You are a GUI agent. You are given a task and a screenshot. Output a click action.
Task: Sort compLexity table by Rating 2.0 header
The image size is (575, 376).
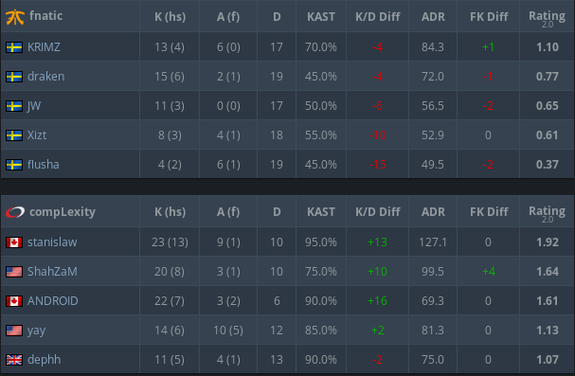tap(547, 214)
